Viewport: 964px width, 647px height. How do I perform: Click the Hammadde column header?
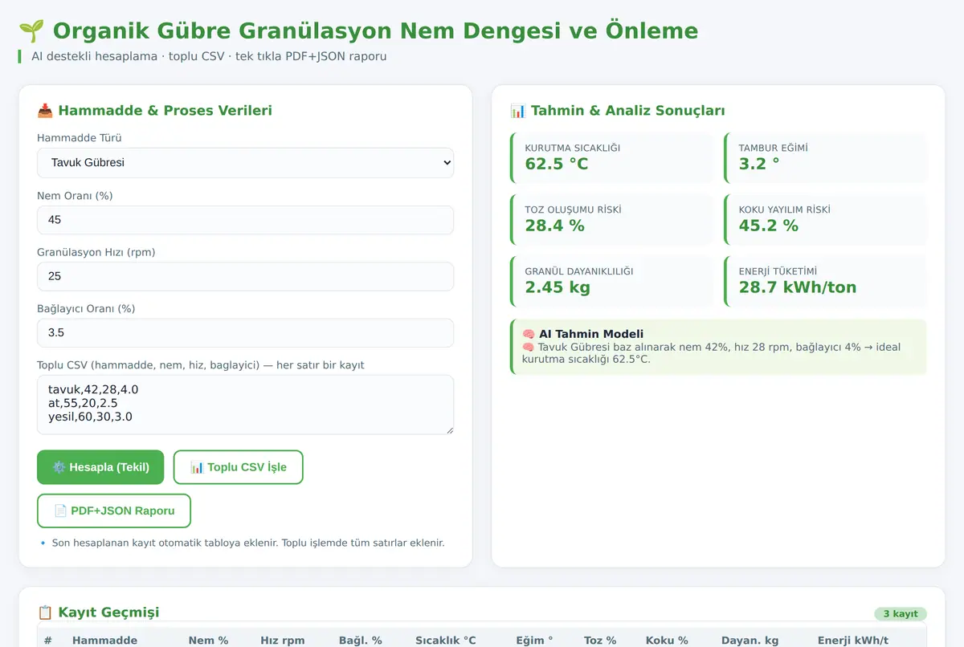104,640
